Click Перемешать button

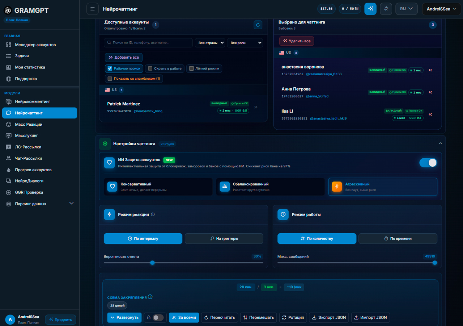tap(258, 317)
